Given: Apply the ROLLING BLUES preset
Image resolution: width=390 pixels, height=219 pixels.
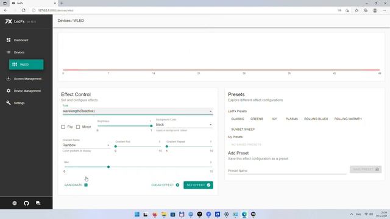Looking at the screenshot, I should pos(316,119).
